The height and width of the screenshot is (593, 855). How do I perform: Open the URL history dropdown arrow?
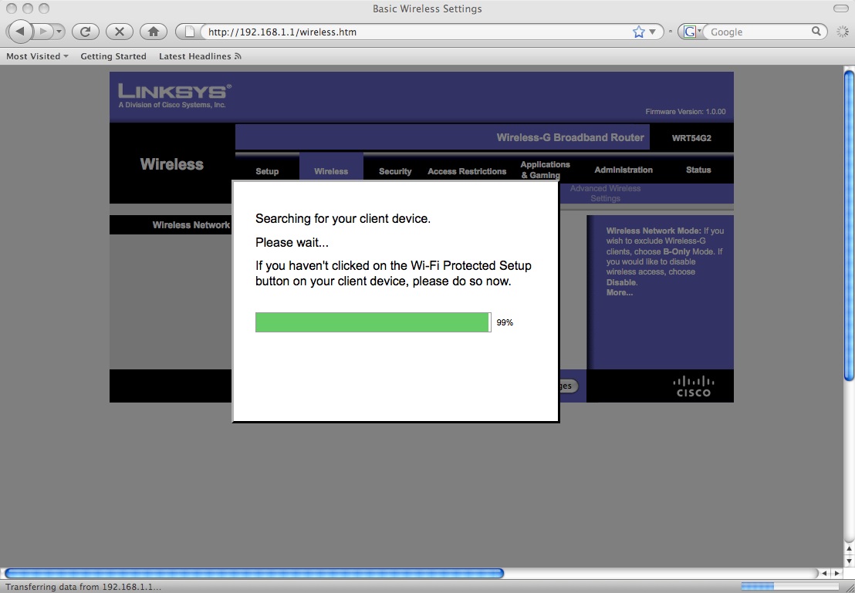pos(652,32)
